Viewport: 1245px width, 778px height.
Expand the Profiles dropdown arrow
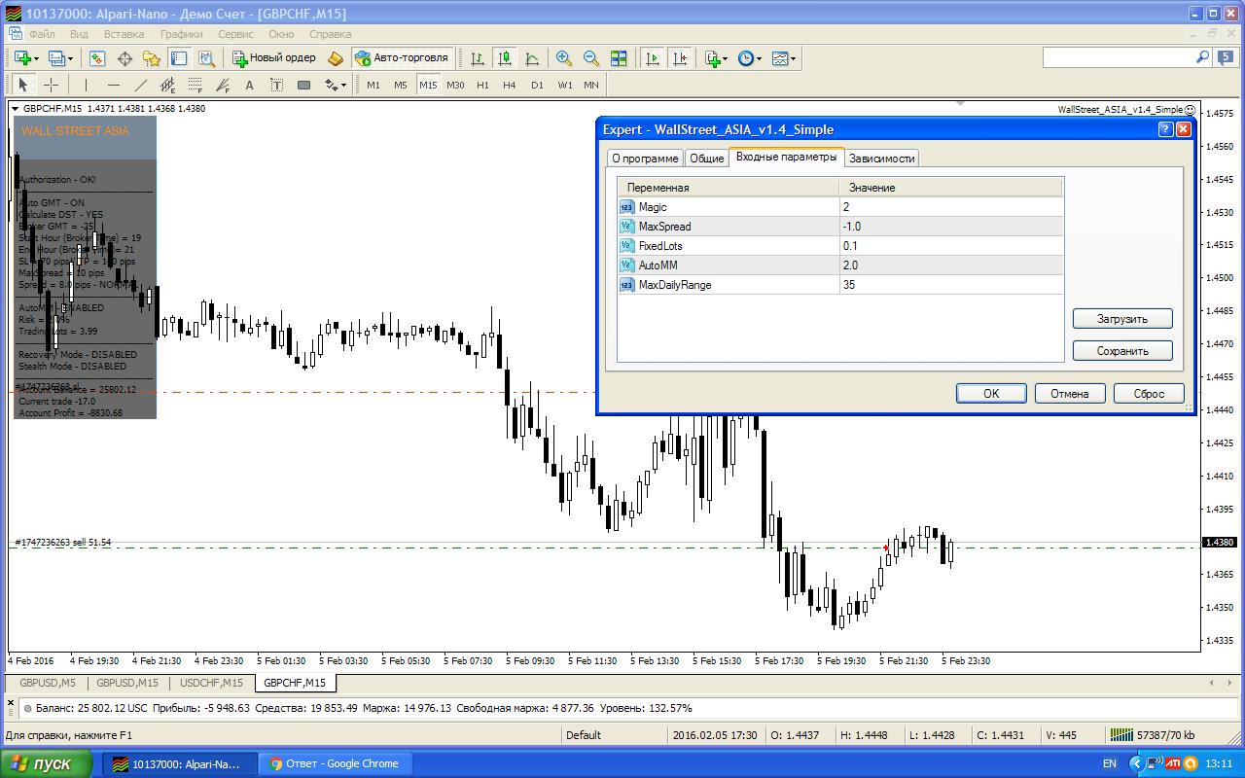click(x=71, y=58)
